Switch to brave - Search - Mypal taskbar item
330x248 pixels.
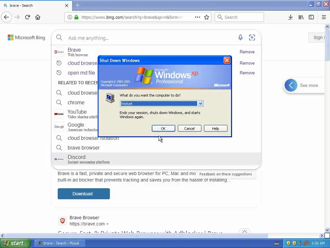pyautogui.click(x=60, y=243)
